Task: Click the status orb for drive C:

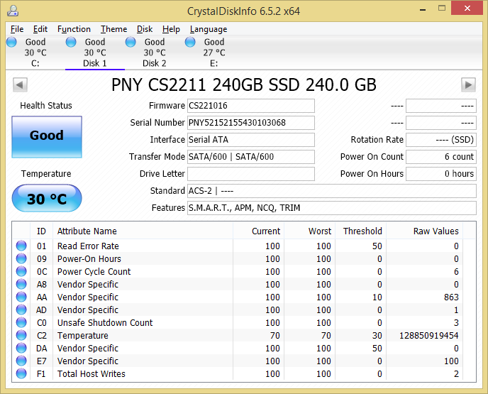Action: (11, 43)
